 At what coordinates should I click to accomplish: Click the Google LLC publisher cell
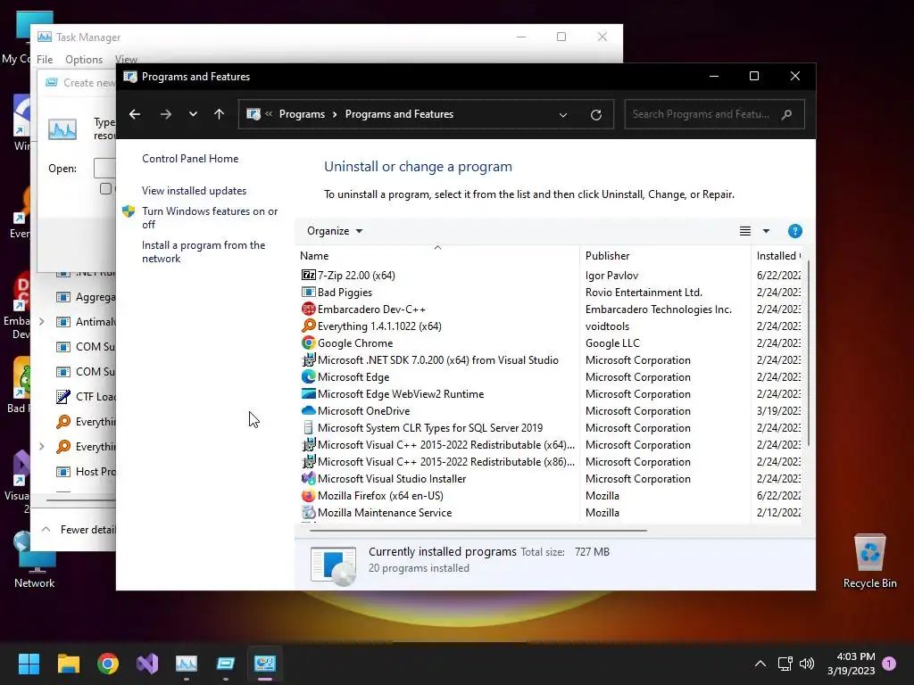(612, 342)
